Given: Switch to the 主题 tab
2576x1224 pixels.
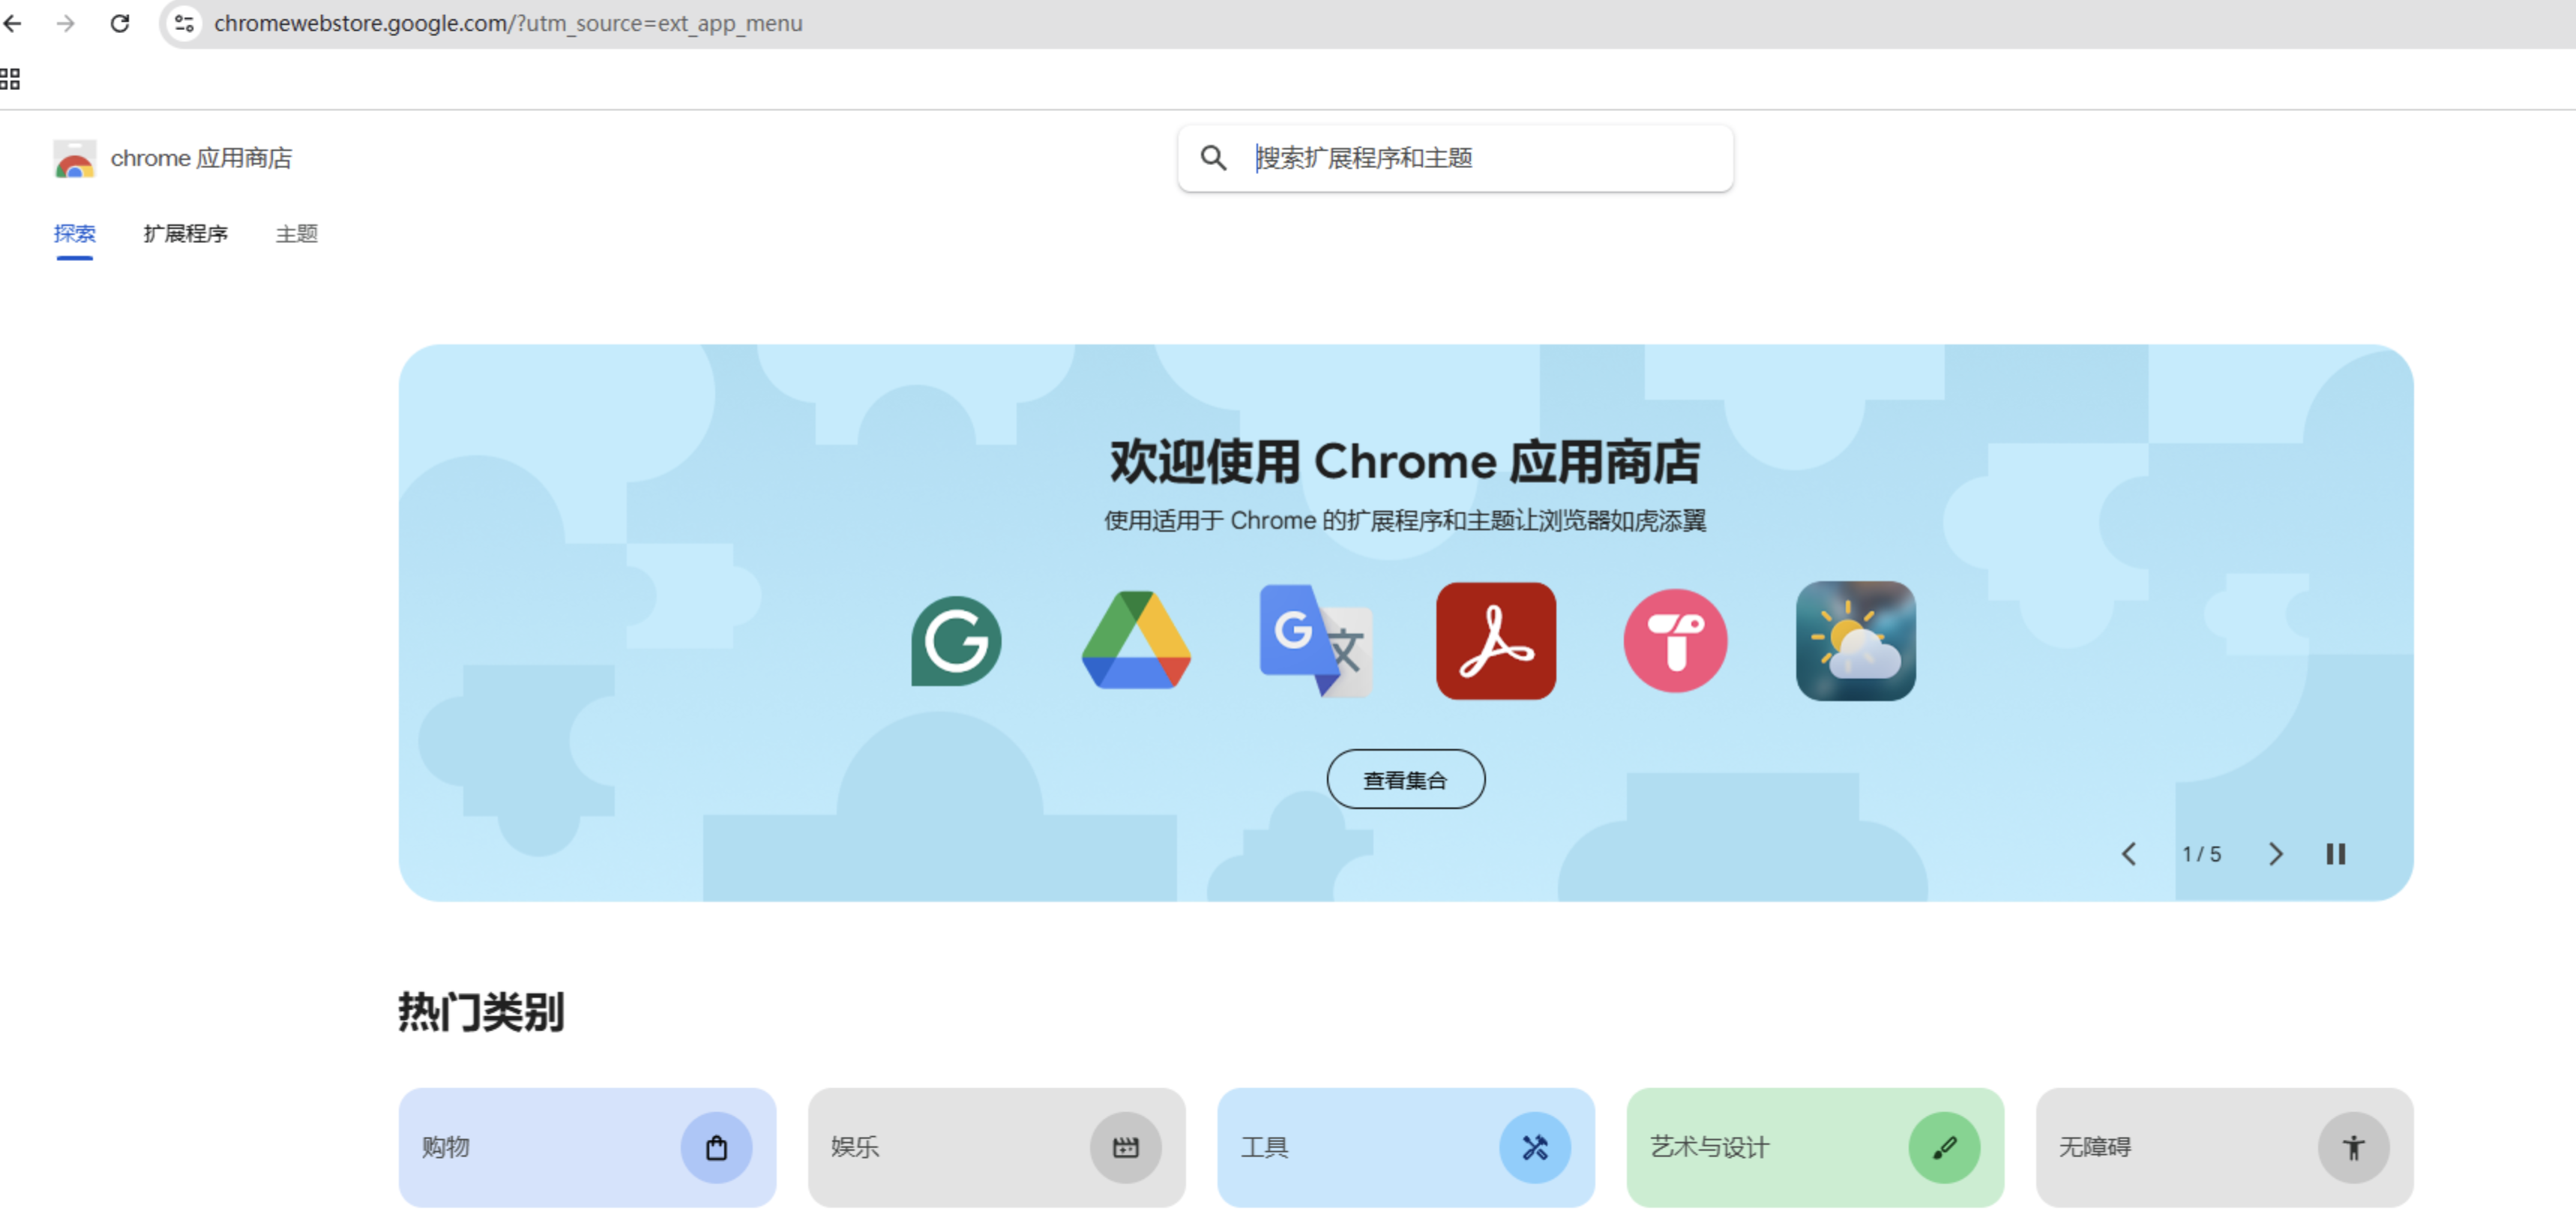Looking at the screenshot, I should pos(296,234).
